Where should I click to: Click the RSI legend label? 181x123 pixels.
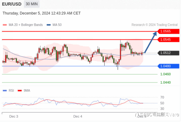11,90
